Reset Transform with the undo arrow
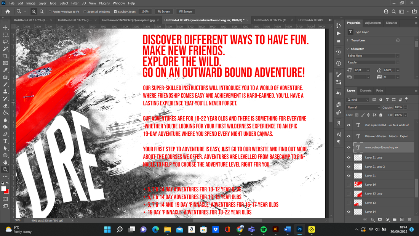The image size is (419, 236). [x=398, y=40]
